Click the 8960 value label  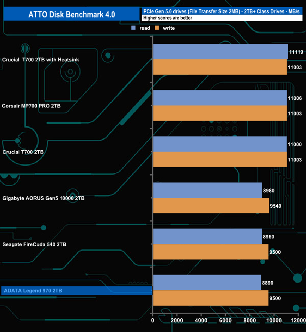click(x=268, y=237)
